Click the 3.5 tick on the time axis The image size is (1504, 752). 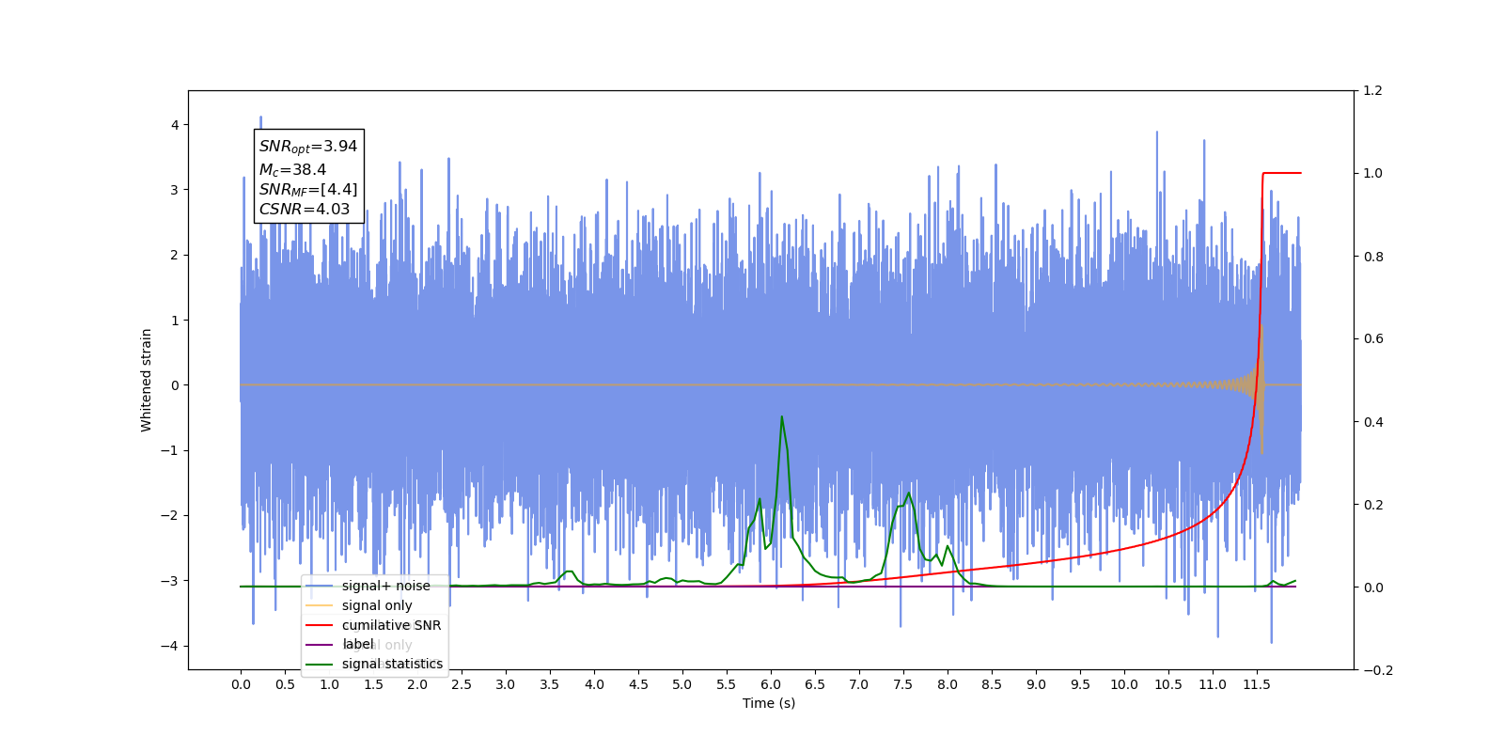coord(550,684)
